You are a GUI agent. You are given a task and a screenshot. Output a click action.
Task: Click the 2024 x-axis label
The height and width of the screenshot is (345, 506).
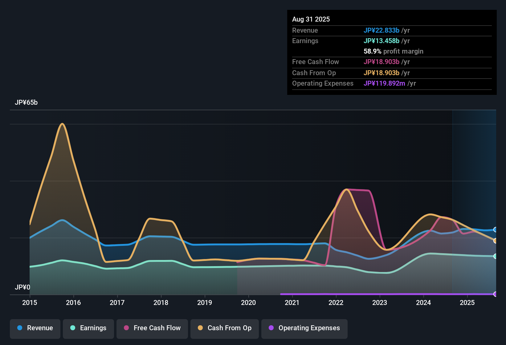(423, 303)
